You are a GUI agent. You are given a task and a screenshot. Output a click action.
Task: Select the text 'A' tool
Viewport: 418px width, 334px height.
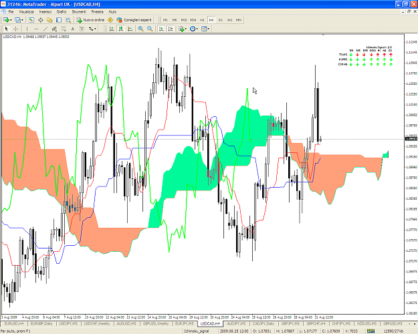[72, 29]
